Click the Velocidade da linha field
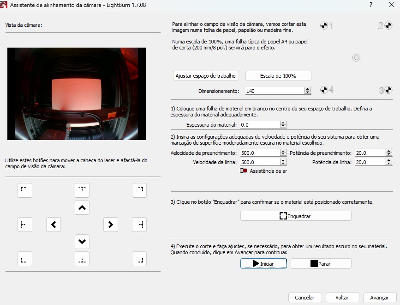400x305 pixels. pyautogui.click(x=260, y=162)
